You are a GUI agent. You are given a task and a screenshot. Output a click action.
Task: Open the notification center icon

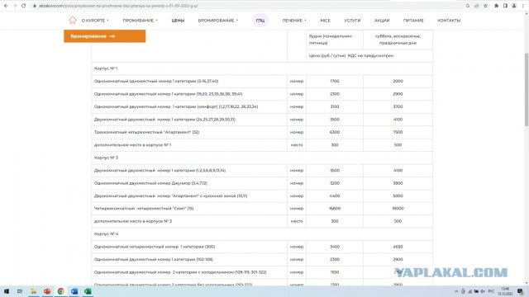[521, 291]
